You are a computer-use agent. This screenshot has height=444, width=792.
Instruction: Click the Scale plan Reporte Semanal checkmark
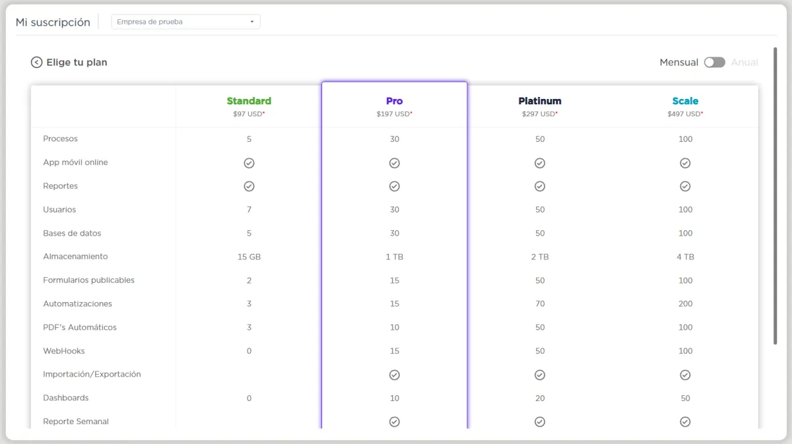point(685,422)
